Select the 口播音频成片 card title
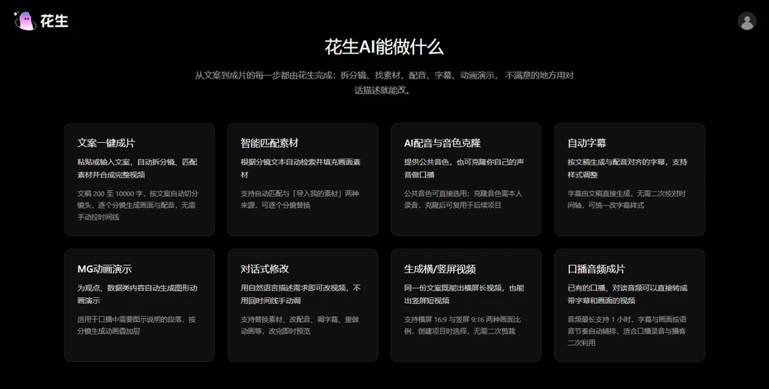769x389 pixels. [x=596, y=269]
